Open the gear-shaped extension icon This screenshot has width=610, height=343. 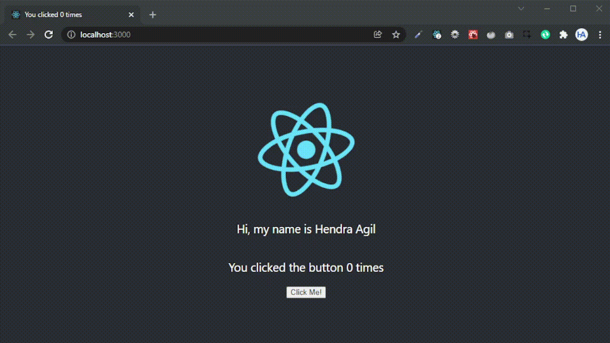(455, 35)
